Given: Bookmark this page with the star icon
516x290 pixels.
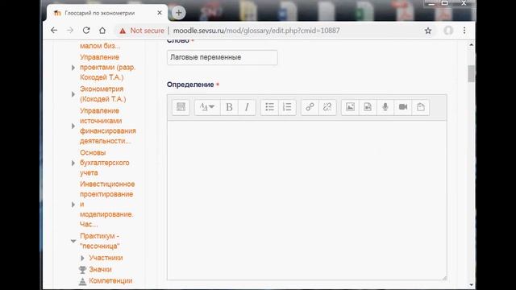Looking at the screenshot, I should coord(428,31).
